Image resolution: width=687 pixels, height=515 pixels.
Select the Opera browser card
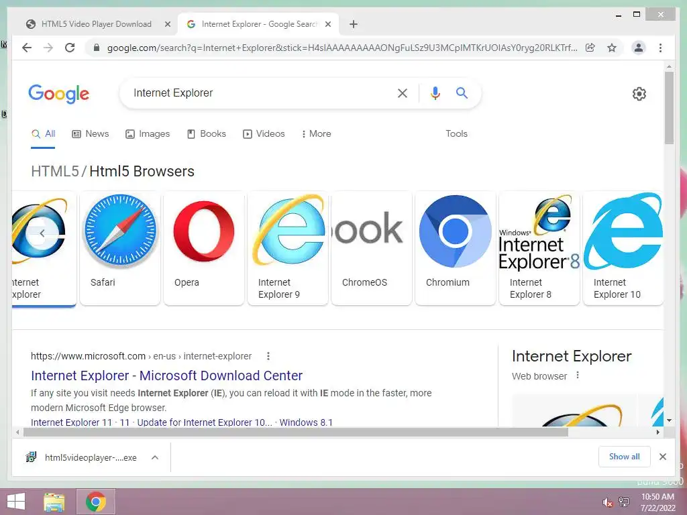click(204, 248)
